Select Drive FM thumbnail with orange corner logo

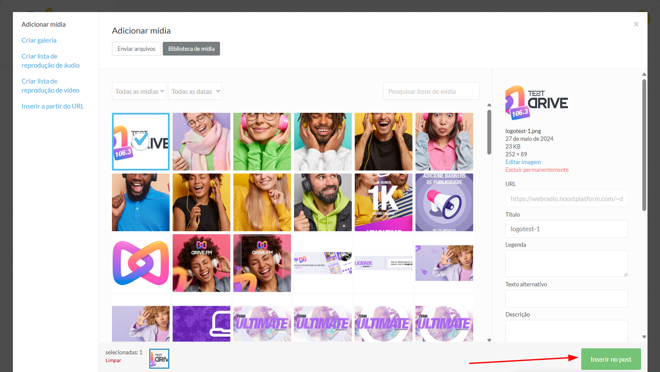[262, 263]
